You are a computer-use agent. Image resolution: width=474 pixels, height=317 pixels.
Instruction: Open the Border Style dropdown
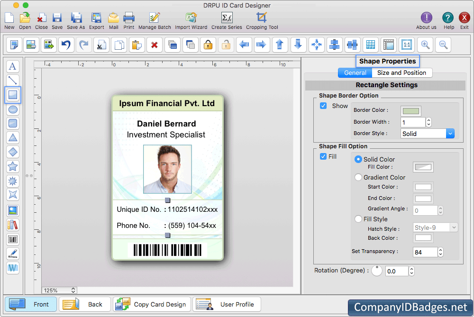(x=428, y=134)
